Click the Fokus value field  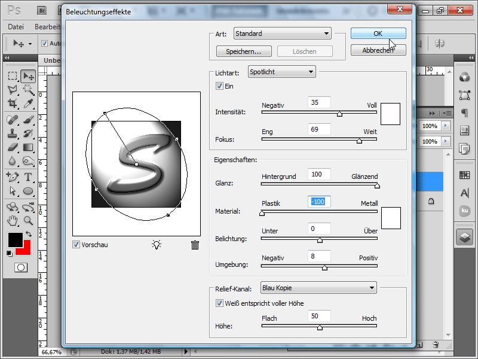tap(319, 129)
